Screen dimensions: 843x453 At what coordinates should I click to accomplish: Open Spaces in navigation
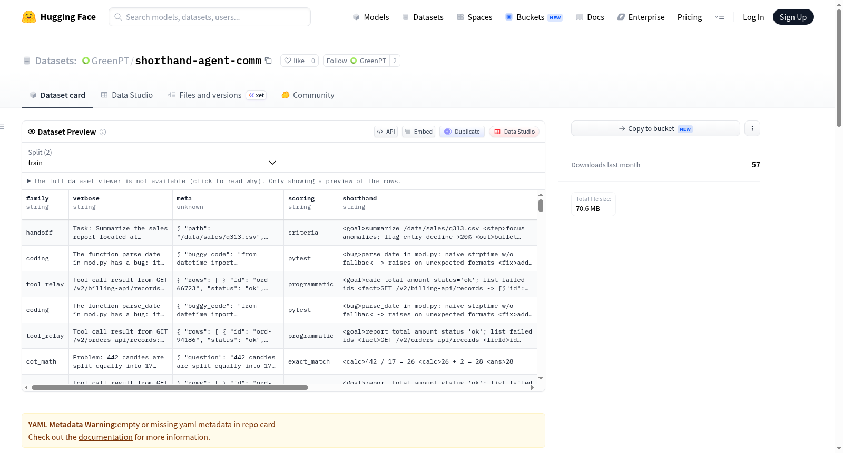pyautogui.click(x=474, y=17)
